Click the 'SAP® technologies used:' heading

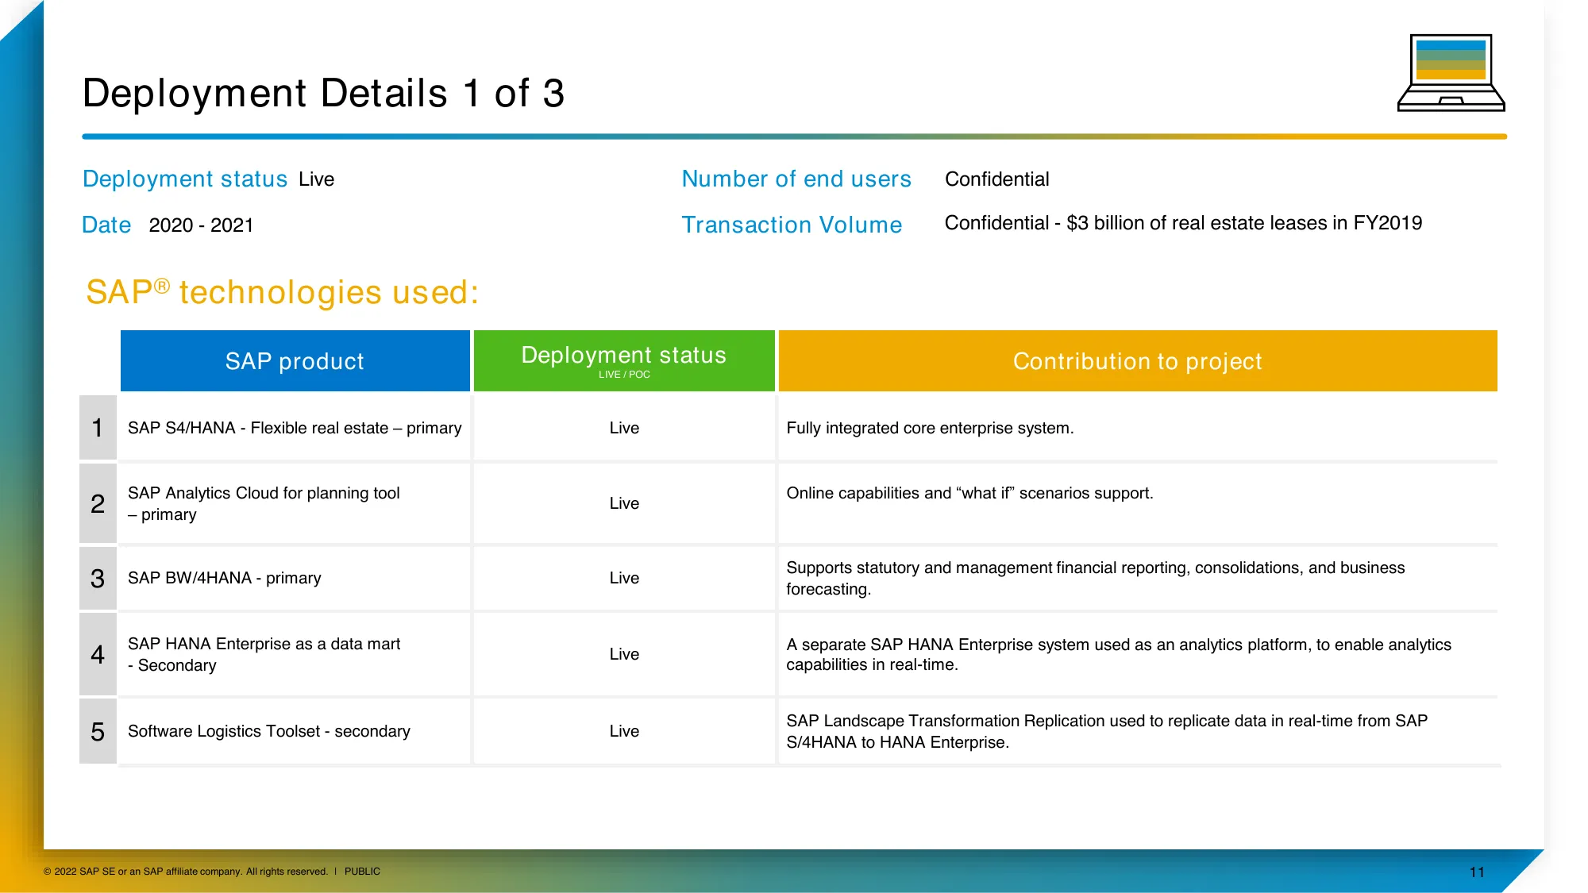point(282,292)
